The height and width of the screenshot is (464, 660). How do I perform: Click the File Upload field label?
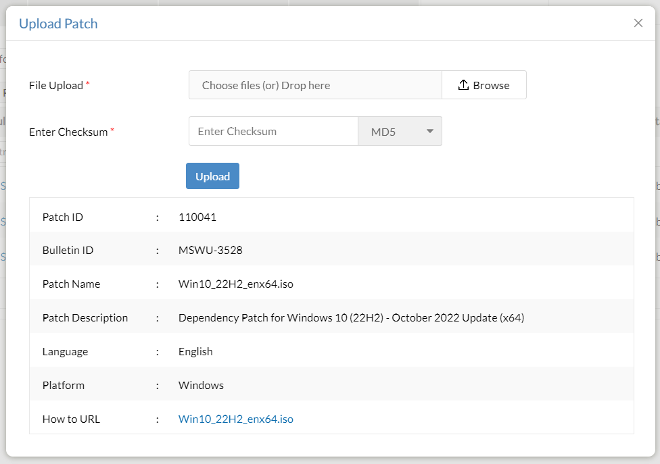(x=56, y=86)
